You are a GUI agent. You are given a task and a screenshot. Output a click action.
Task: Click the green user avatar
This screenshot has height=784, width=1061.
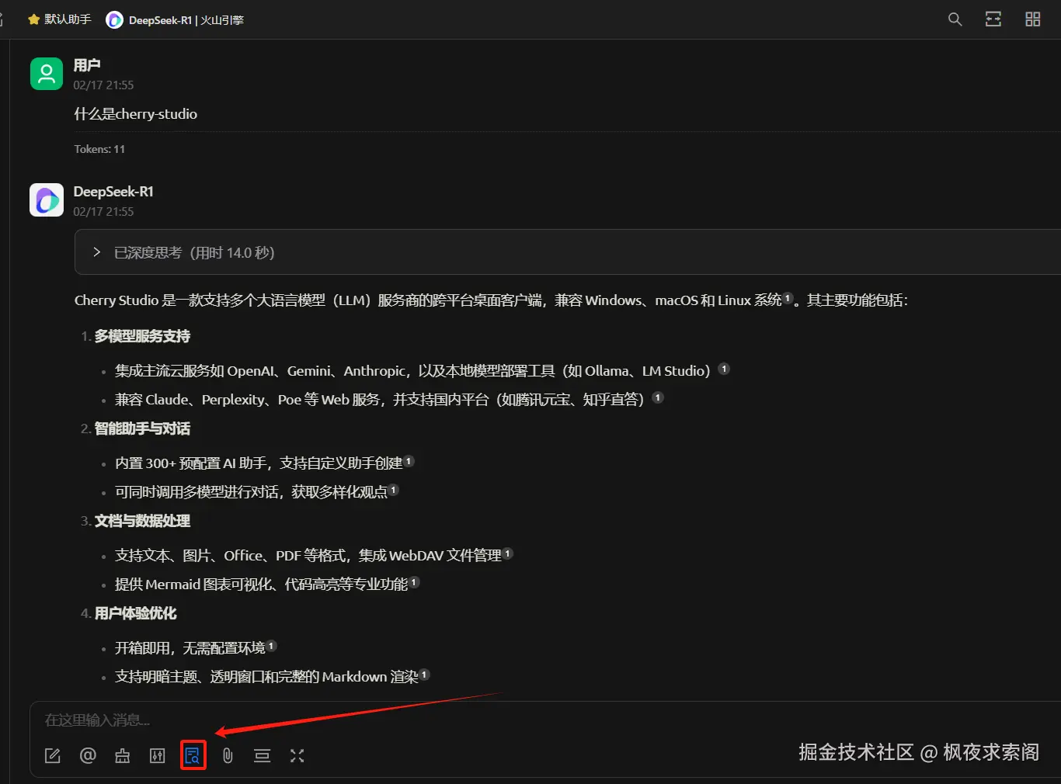[47, 74]
